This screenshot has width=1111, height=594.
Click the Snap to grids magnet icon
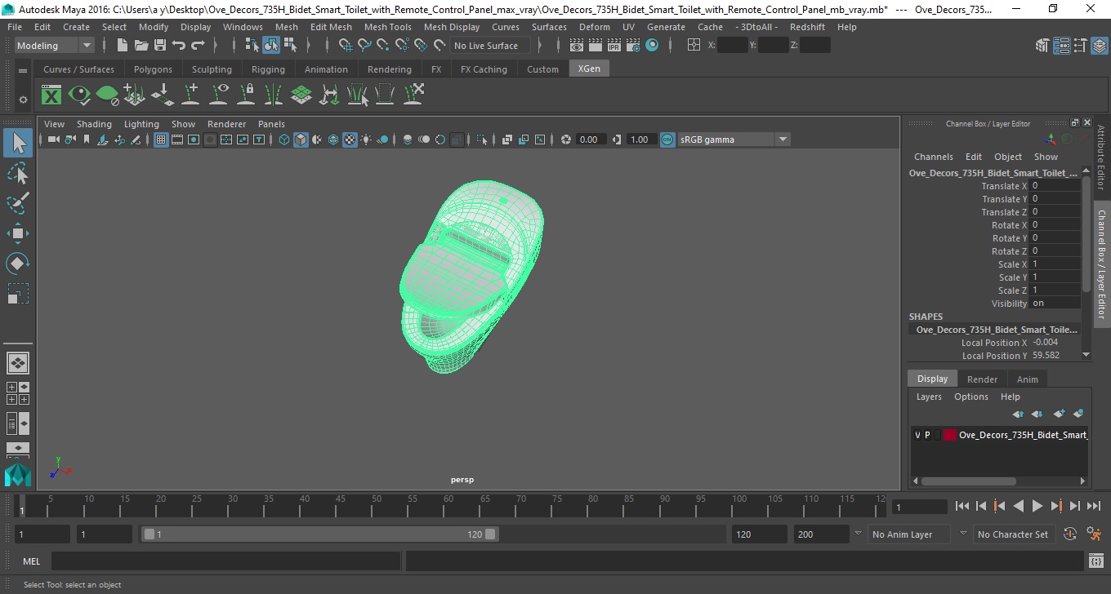344,46
